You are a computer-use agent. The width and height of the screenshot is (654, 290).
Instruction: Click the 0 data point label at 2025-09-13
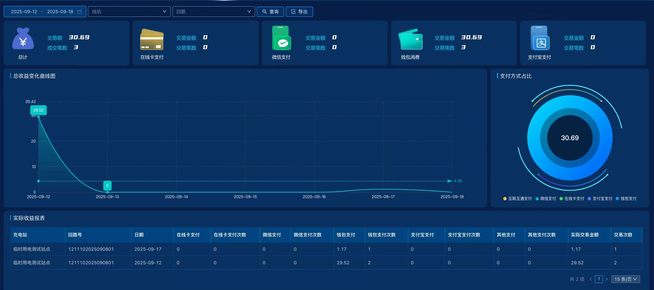pyautogui.click(x=107, y=185)
